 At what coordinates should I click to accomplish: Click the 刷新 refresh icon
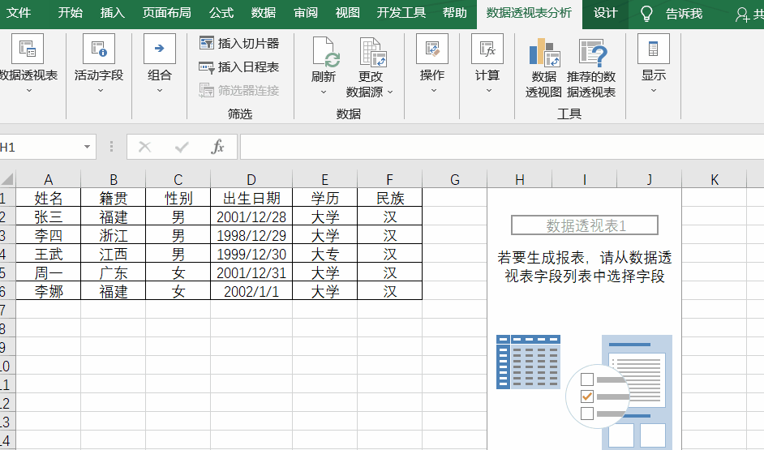(x=325, y=52)
